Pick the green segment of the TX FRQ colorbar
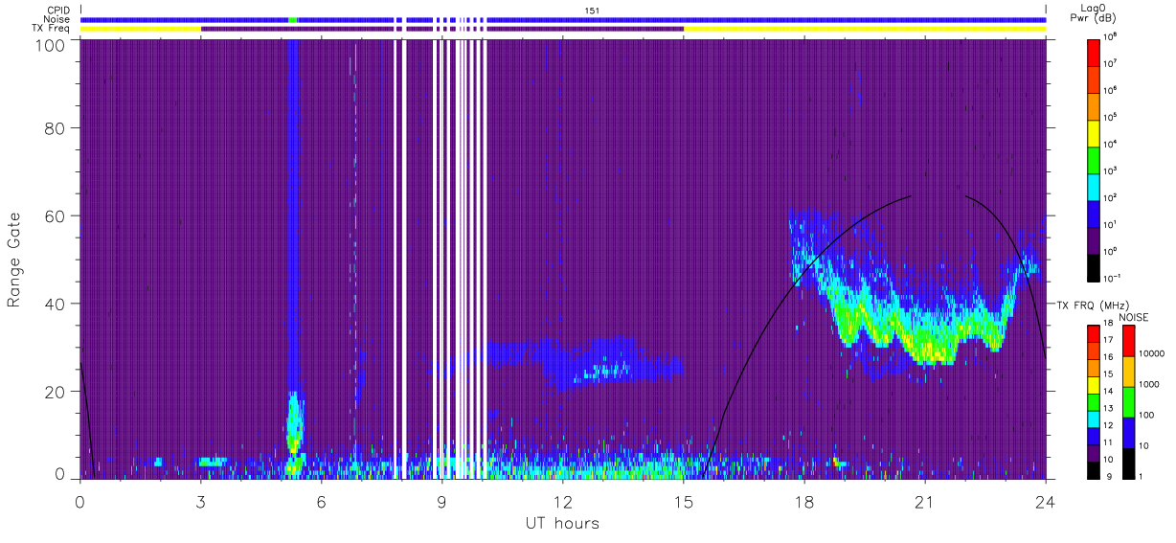The height and width of the screenshot is (543, 1176). (1094, 401)
